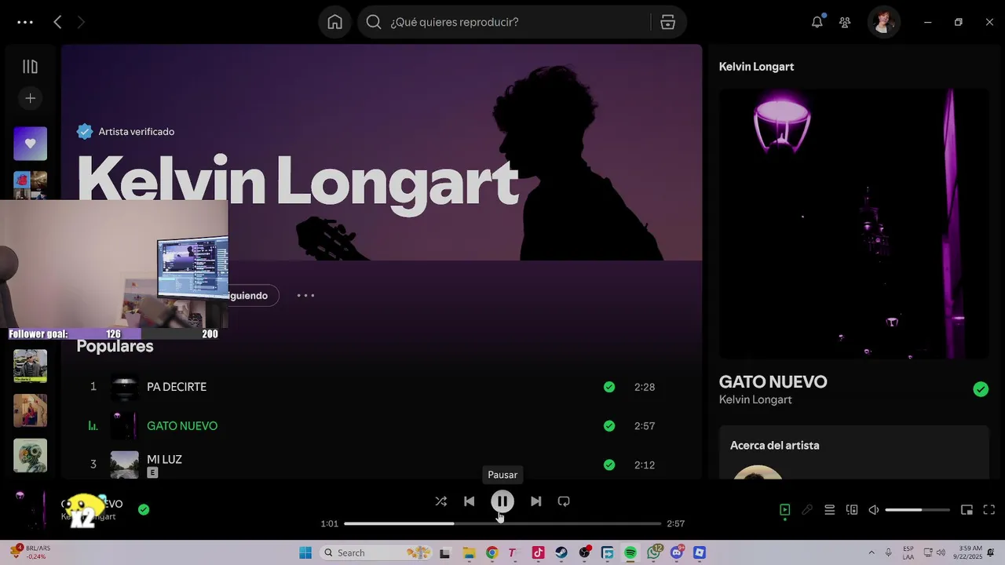Open Kelvin Longart link in Now Playing header
The image size is (1005, 565).
[756, 67]
